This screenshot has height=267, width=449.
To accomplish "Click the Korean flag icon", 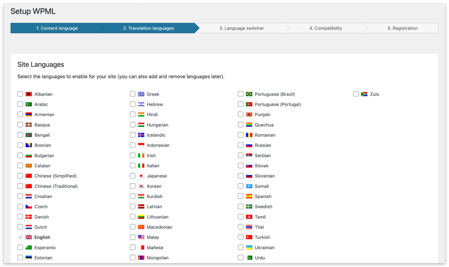I will point(141,186).
